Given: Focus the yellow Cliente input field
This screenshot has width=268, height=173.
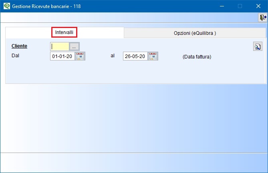Looking at the screenshot, I should [60, 46].
